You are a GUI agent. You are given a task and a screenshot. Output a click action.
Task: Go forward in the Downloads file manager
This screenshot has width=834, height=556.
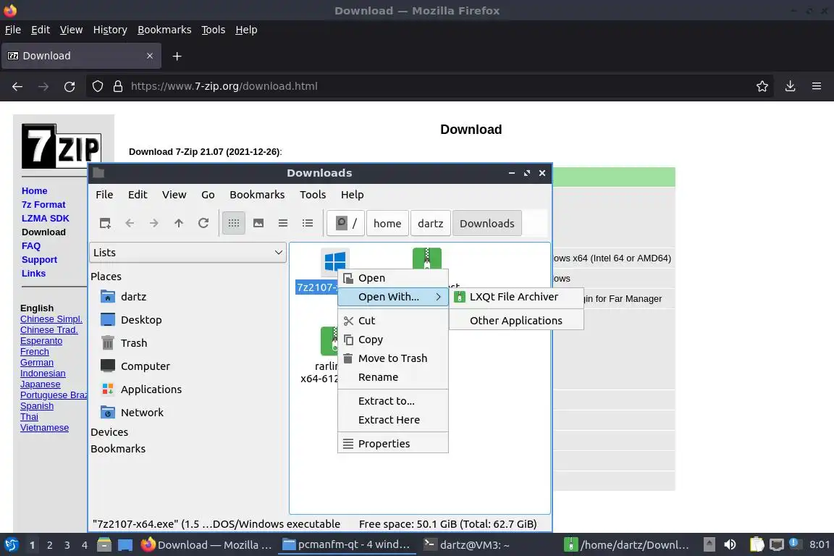click(153, 224)
